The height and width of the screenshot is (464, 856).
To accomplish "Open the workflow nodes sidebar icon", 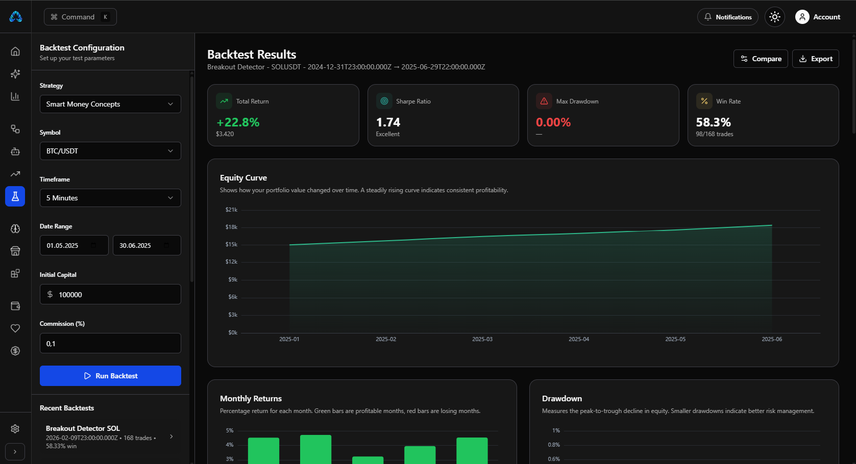I will tap(15, 129).
